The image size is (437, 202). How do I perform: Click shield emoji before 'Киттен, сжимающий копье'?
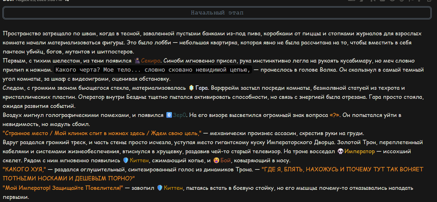[x=126, y=160]
